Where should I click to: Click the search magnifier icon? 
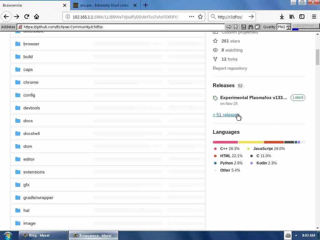213,17
